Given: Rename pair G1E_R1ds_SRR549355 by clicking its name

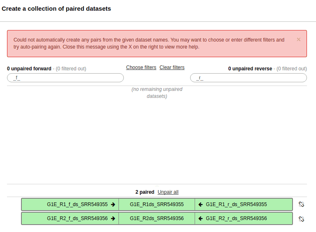Looking at the screenshot, I should coord(157,204).
